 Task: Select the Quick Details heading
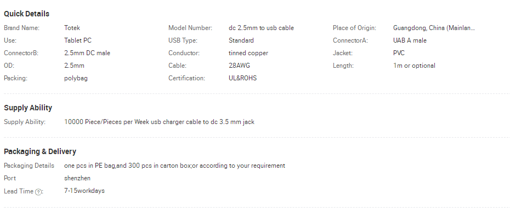[x=27, y=14]
